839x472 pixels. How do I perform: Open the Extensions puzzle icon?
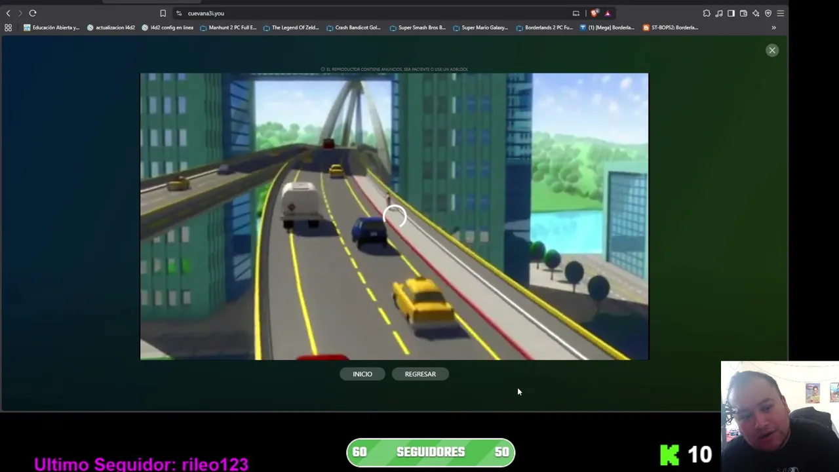click(707, 13)
